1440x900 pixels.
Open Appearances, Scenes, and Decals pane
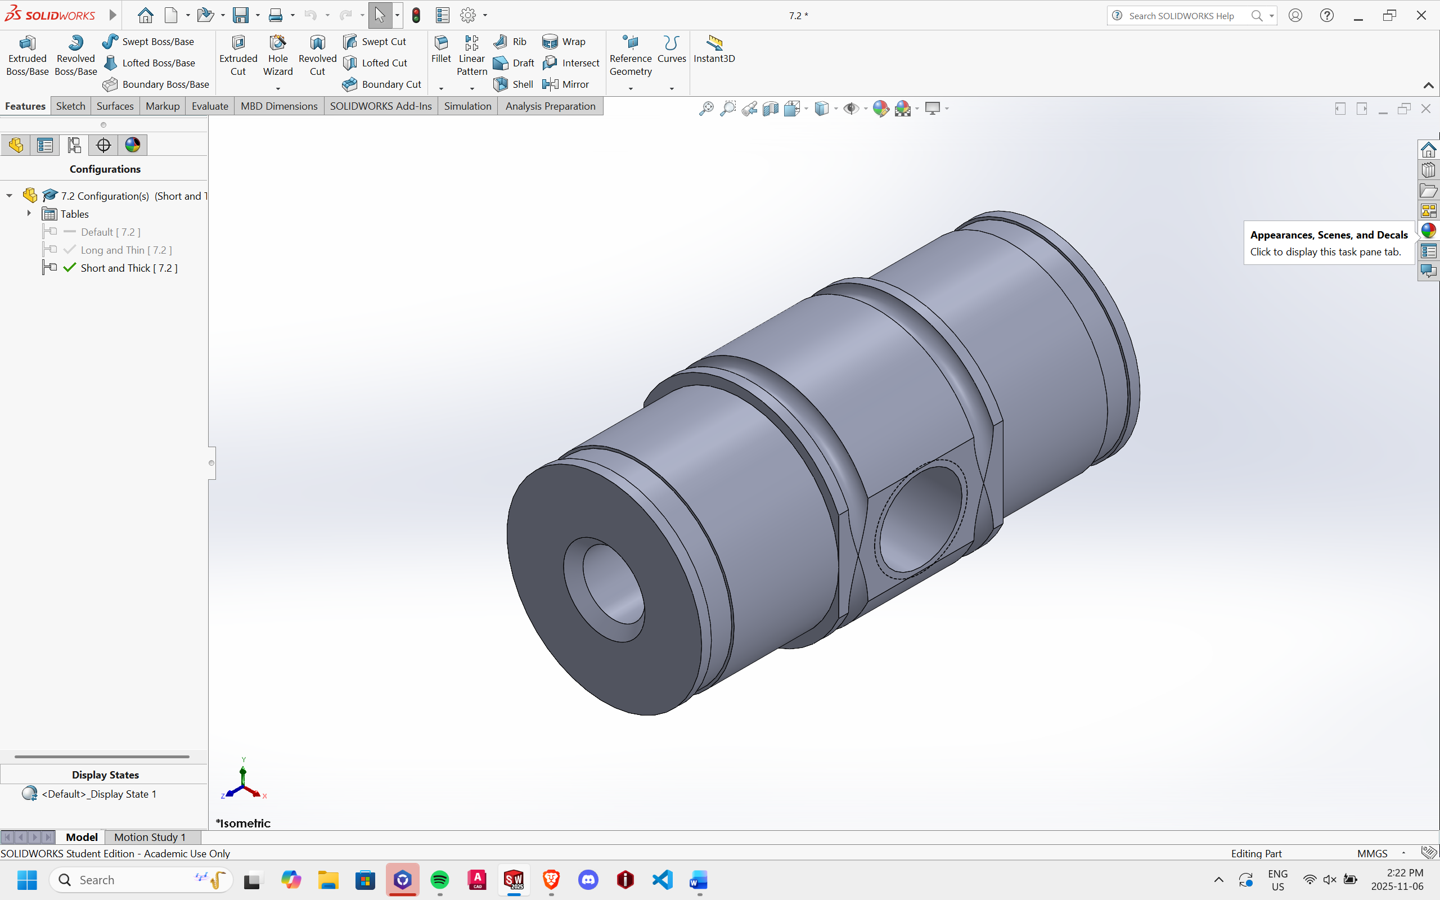click(1428, 231)
